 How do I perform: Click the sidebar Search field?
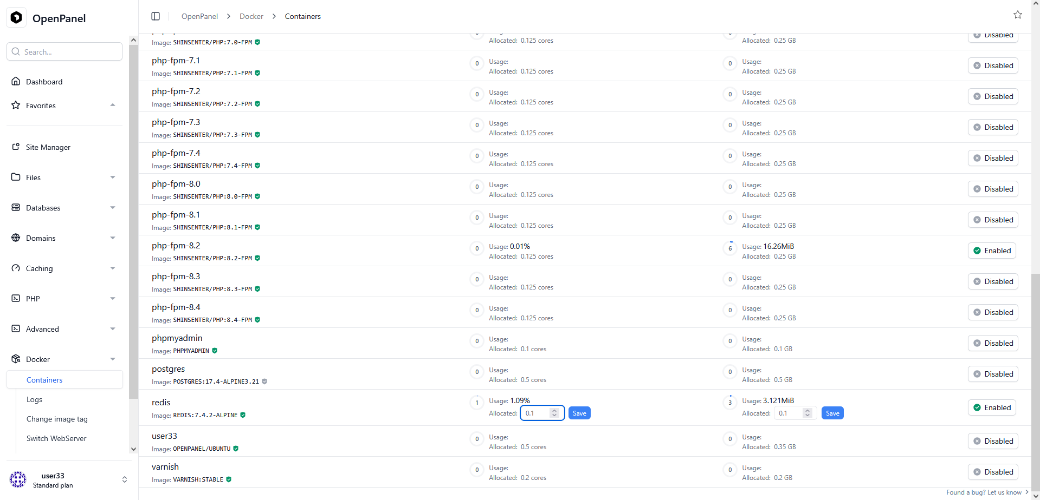[x=65, y=52]
